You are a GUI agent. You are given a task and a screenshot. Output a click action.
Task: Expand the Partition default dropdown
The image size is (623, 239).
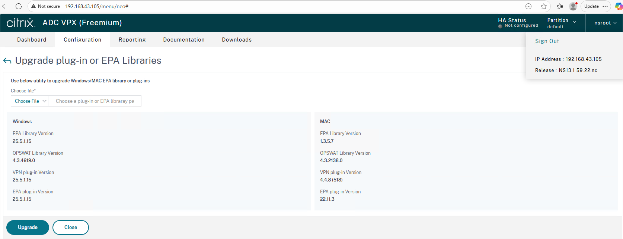[x=562, y=23]
